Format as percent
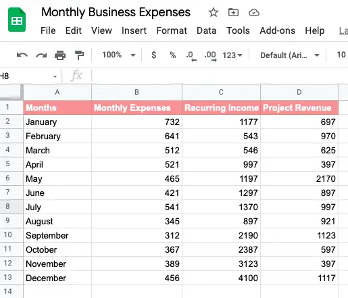 pyautogui.click(x=173, y=55)
